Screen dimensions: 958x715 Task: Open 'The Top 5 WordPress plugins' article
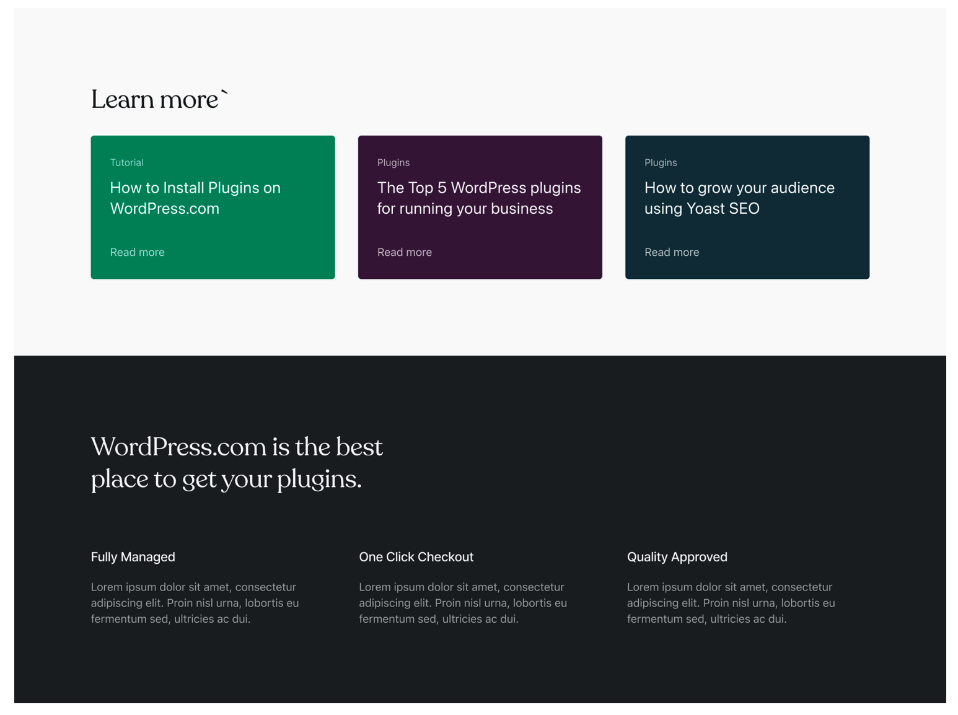click(x=479, y=198)
